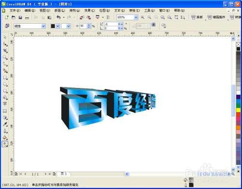Create a new document from toolbar
This screenshot has width=242, height=189.
[7, 17]
